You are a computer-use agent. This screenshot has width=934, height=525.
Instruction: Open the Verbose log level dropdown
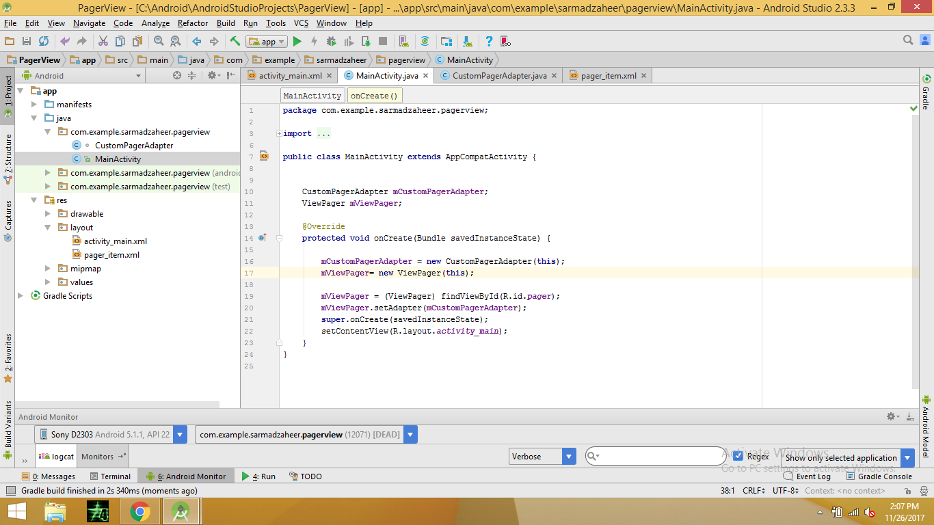[x=543, y=457]
